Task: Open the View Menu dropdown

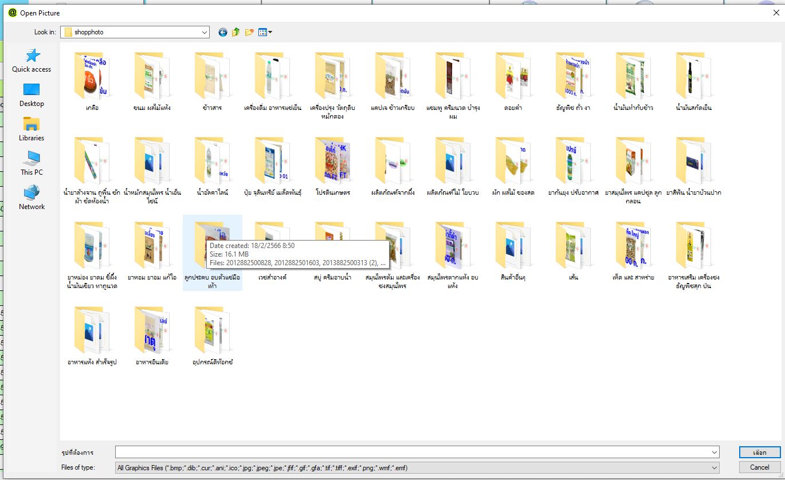Action: click(x=265, y=33)
